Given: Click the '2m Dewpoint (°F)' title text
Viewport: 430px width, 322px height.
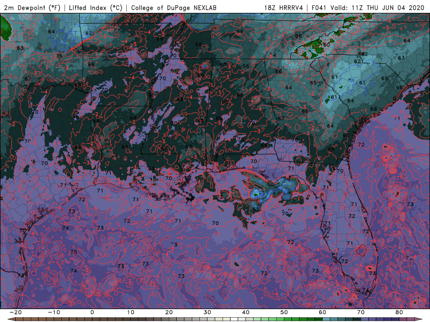Looking at the screenshot, I should click(32, 8).
